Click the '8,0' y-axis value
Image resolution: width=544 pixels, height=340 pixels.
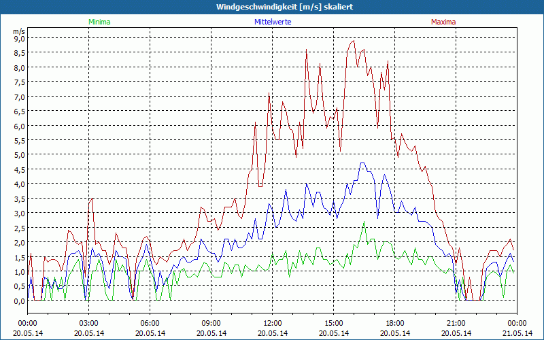point(20,67)
